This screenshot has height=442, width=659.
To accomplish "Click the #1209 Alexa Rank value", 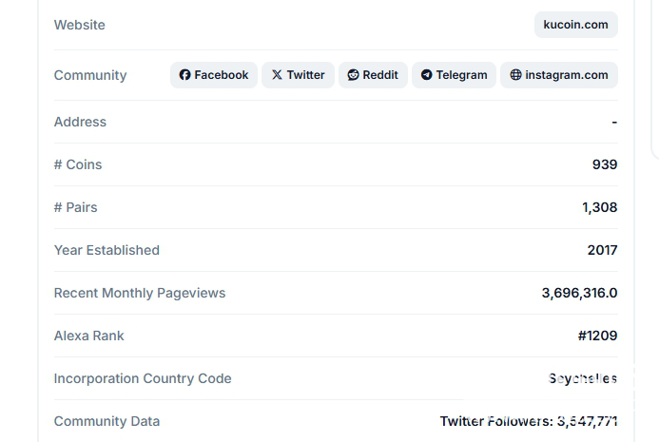I will tap(597, 336).
